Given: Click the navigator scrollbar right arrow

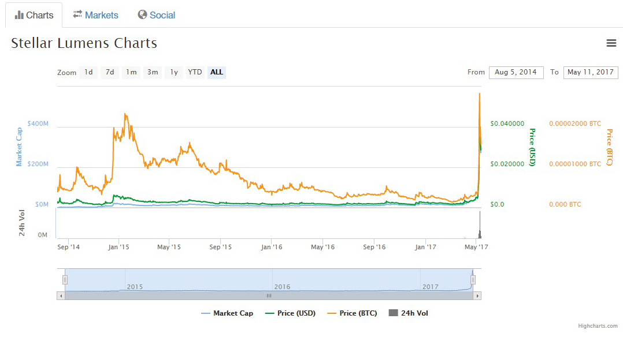Looking at the screenshot, I should [x=477, y=296].
